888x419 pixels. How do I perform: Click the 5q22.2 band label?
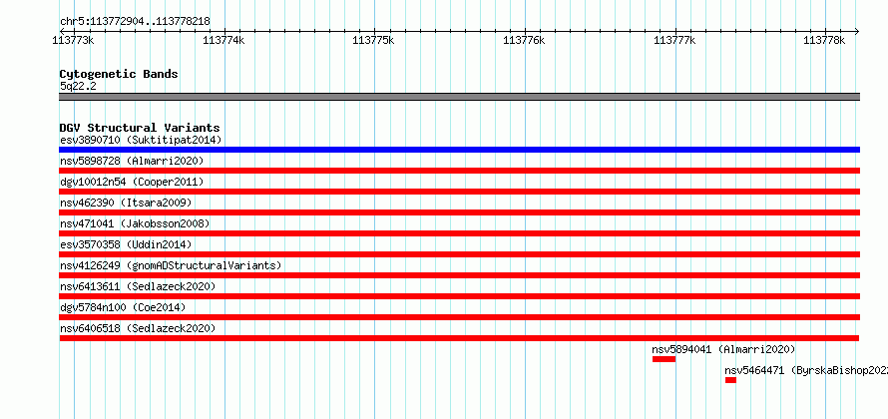pyautogui.click(x=78, y=86)
